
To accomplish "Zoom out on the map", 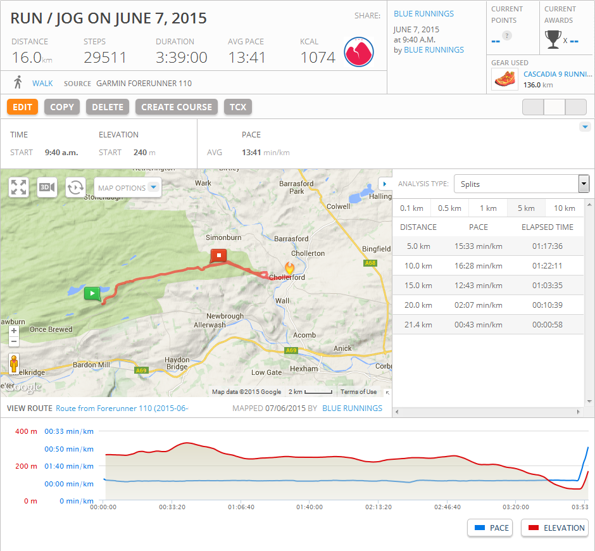I will tap(14, 342).
